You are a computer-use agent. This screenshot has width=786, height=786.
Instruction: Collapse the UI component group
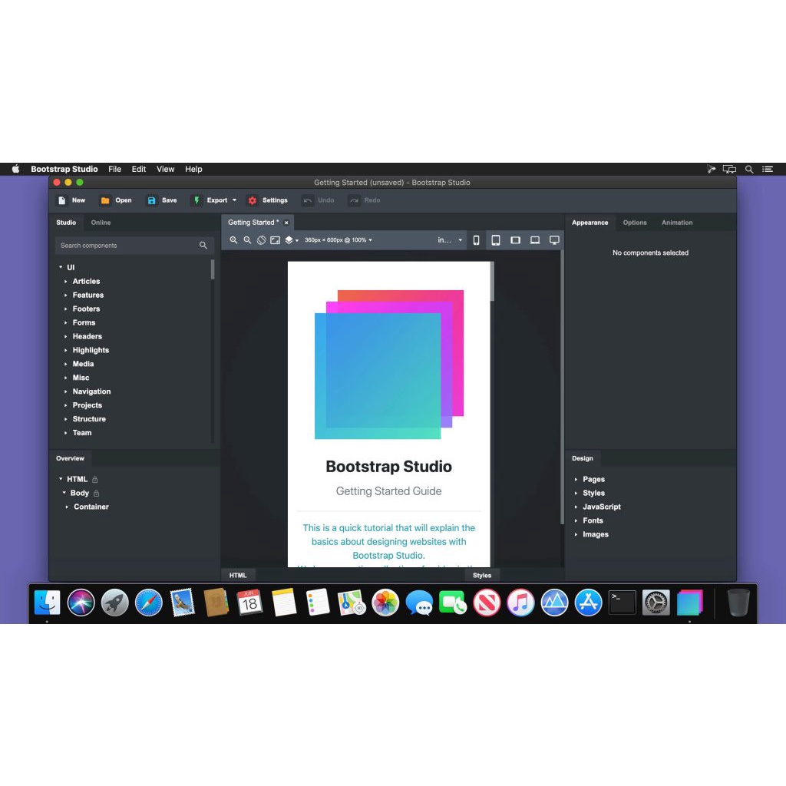(x=61, y=267)
